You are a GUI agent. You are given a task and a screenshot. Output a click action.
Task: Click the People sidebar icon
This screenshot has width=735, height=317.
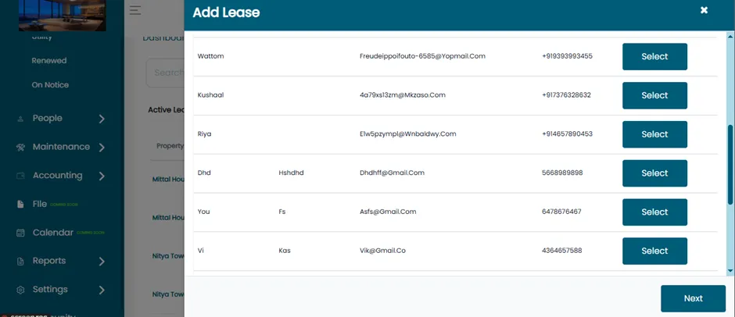(x=20, y=119)
